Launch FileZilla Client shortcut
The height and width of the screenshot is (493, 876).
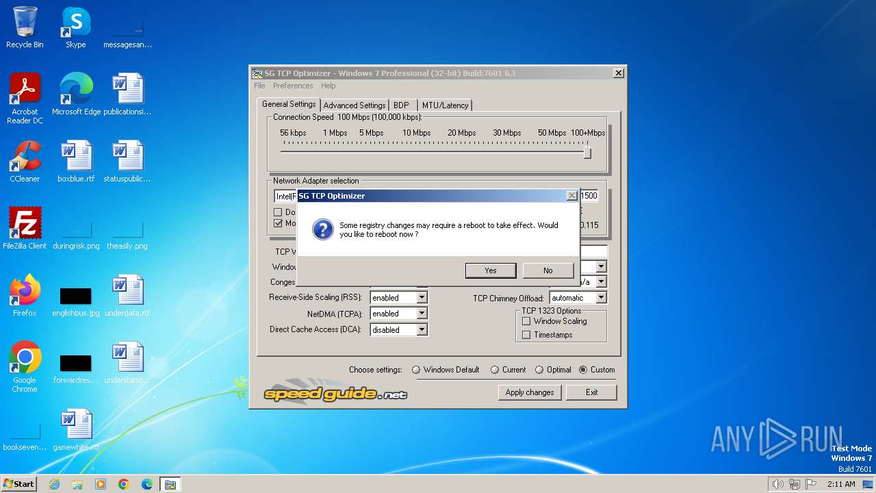pos(25,228)
